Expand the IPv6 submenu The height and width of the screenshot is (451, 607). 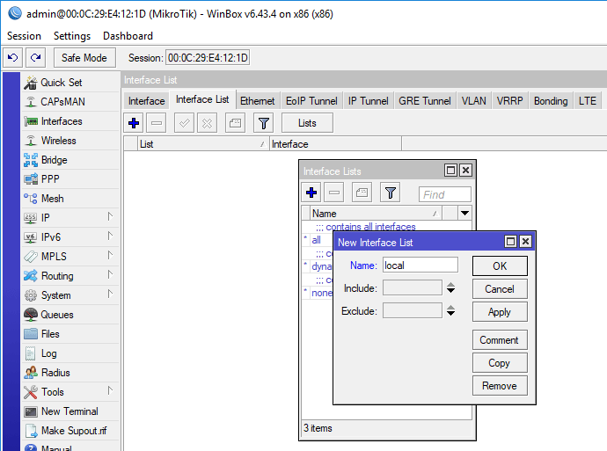coord(110,236)
